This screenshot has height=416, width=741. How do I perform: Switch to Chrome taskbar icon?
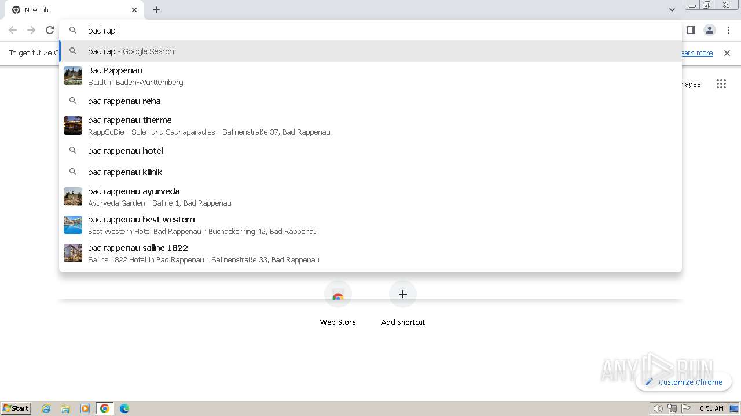coord(104,408)
